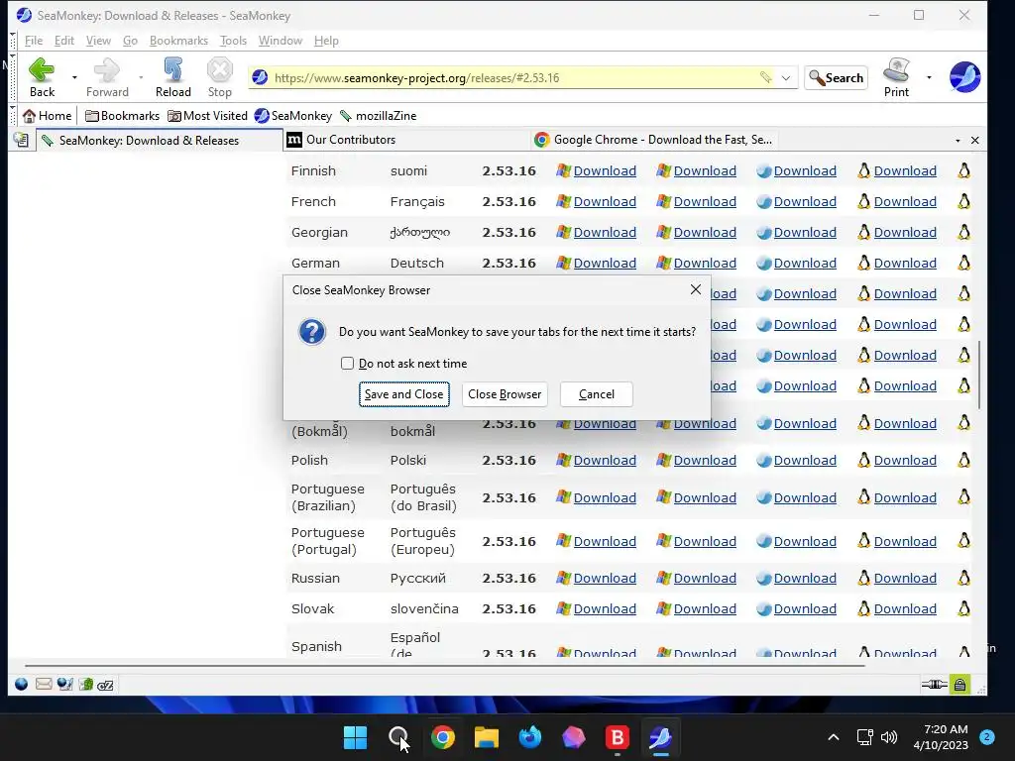Click the Forward navigation arrow icon

tap(107, 70)
